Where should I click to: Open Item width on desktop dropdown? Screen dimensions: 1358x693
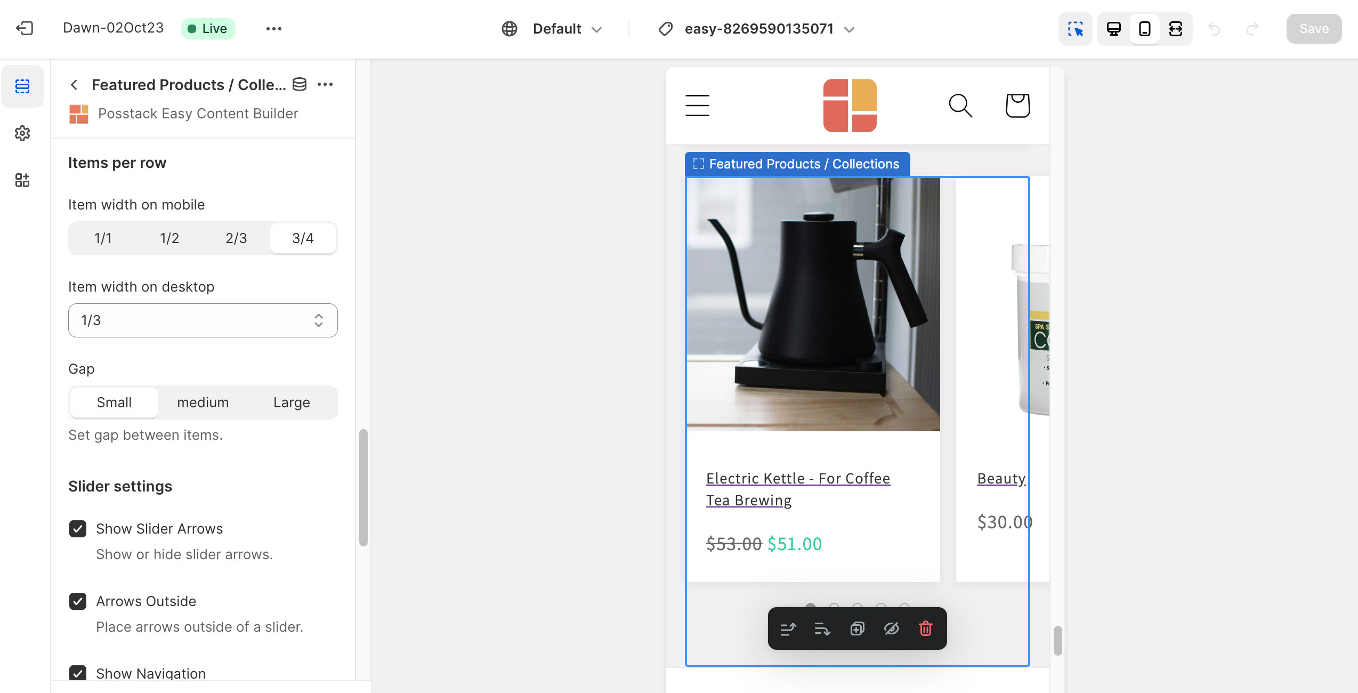click(x=203, y=320)
